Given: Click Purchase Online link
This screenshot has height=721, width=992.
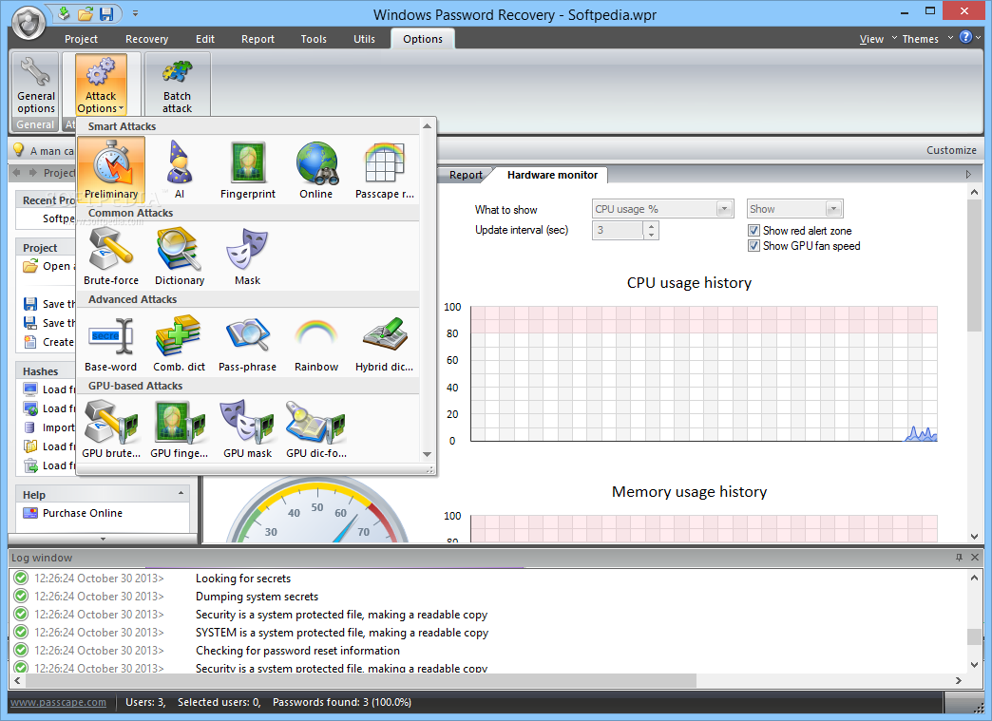Looking at the screenshot, I should [x=83, y=513].
